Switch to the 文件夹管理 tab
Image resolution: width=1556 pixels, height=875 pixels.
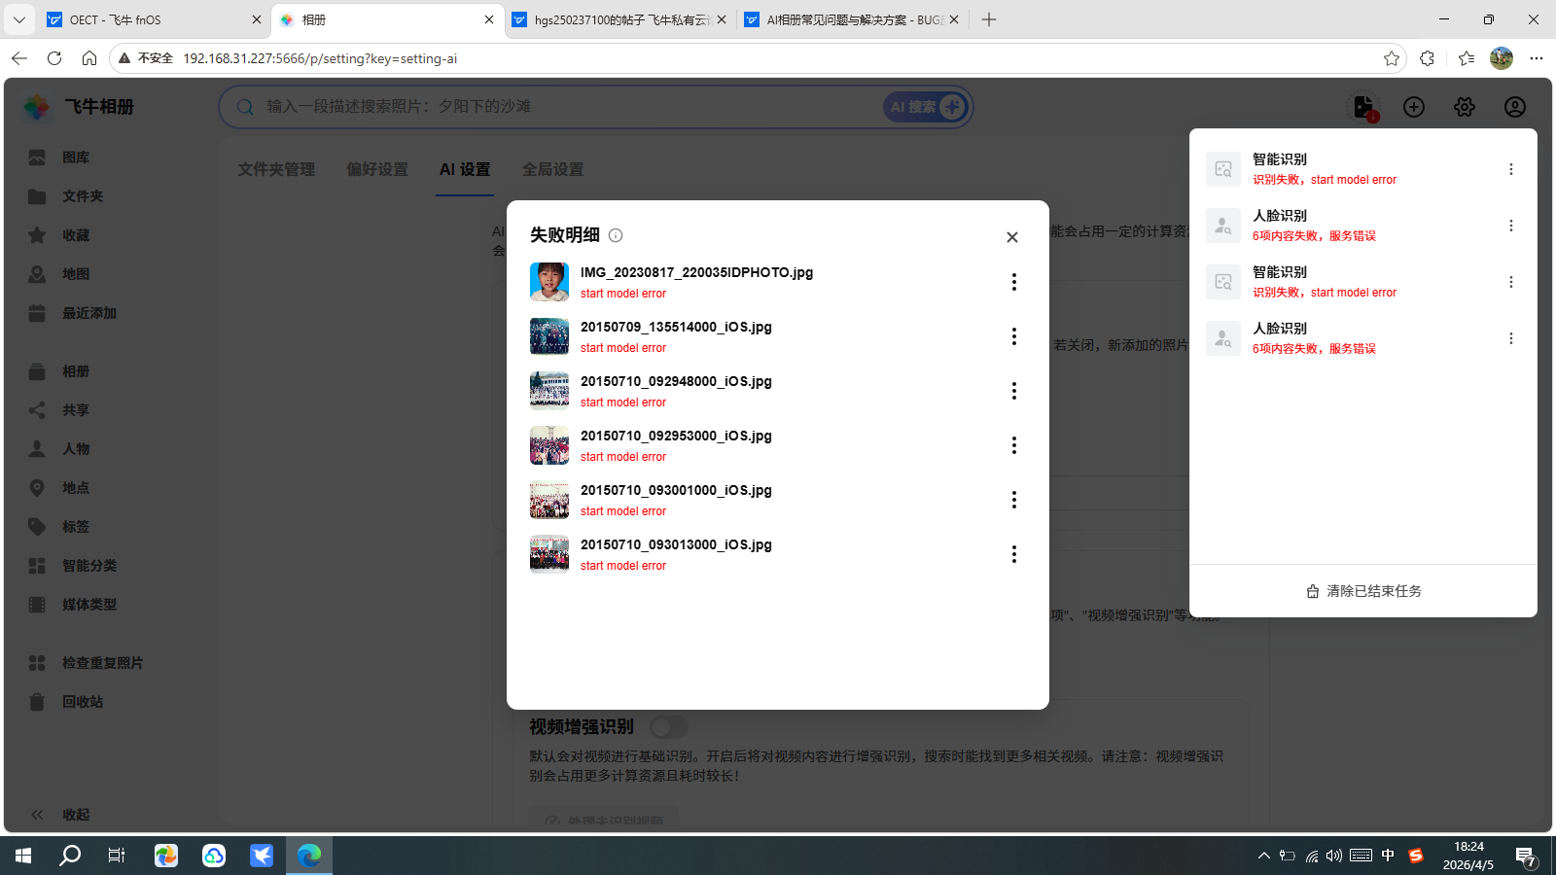pos(276,169)
